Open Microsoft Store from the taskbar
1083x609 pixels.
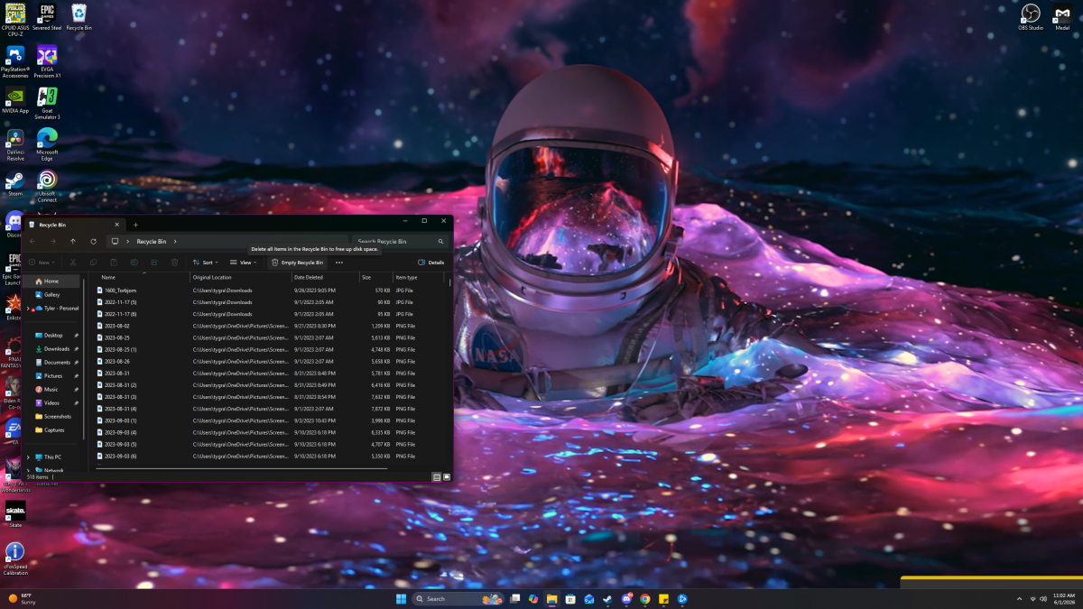click(570, 598)
